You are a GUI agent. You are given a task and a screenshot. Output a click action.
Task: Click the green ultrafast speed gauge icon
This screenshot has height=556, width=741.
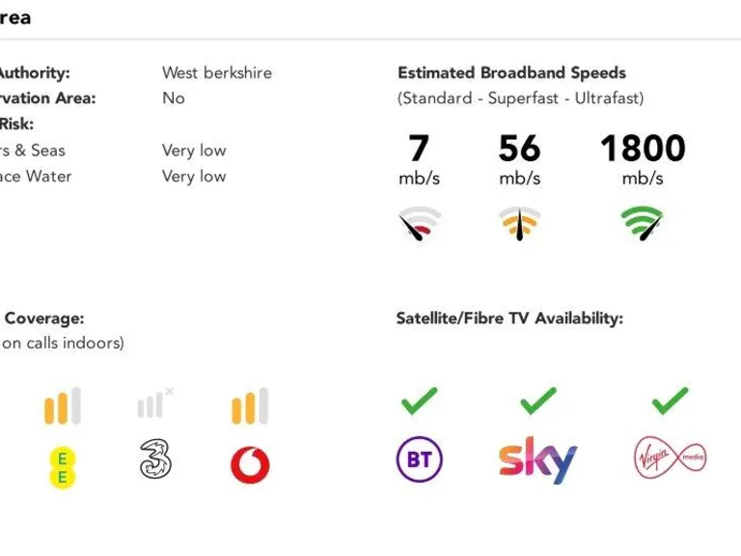point(643,224)
